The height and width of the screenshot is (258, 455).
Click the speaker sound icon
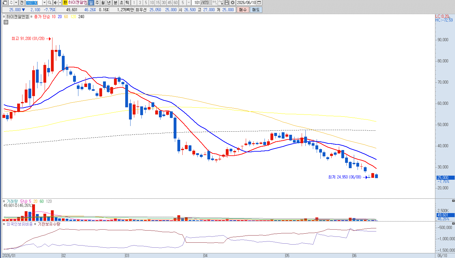point(55,2)
